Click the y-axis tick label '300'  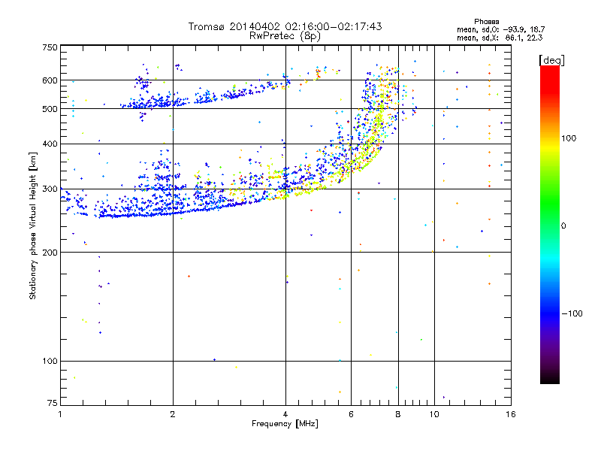coord(50,189)
